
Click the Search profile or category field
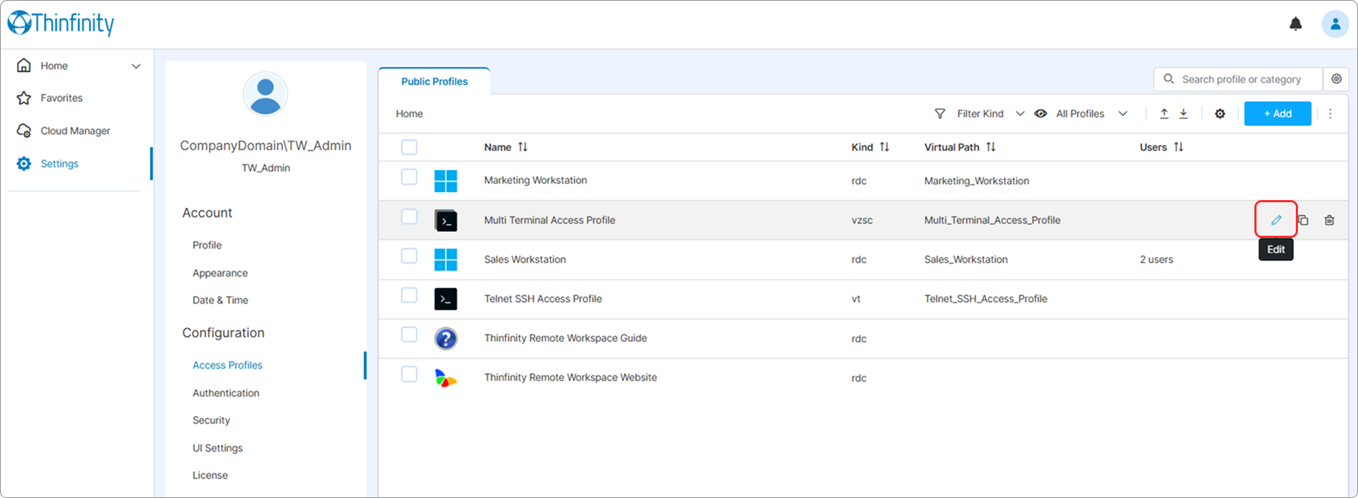pyautogui.click(x=1238, y=79)
